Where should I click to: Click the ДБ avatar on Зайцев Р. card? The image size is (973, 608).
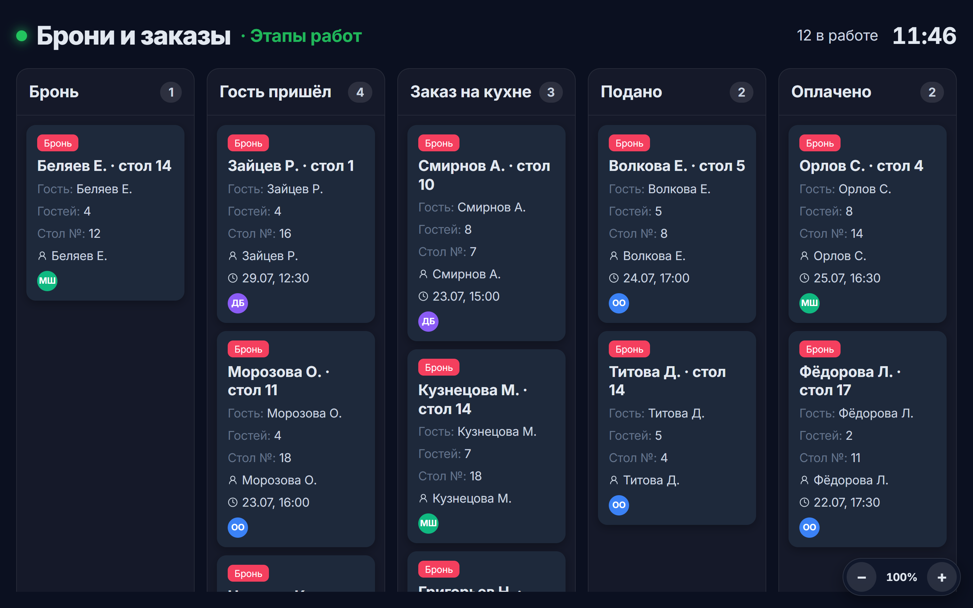tap(238, 303)
